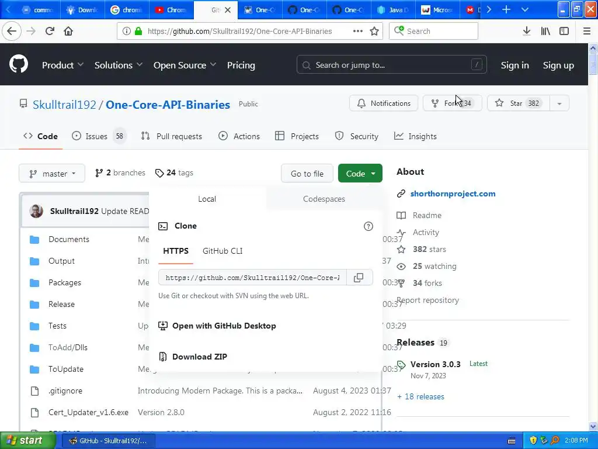Open the Packages folder
Screen dimensions: 598x449
(64, 283)
